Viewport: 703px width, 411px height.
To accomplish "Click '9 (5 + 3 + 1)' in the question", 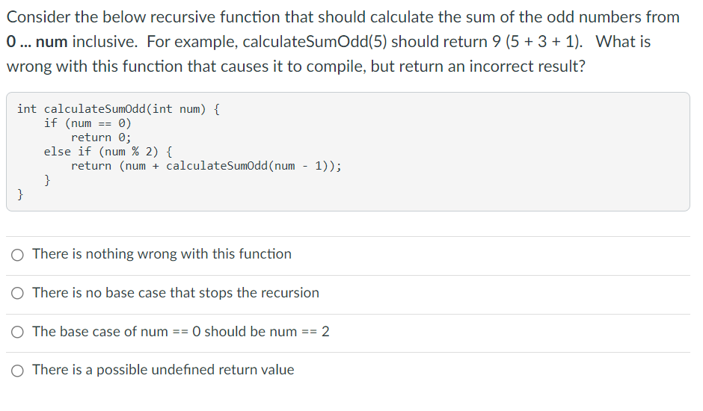I will [x=535, y=42].
